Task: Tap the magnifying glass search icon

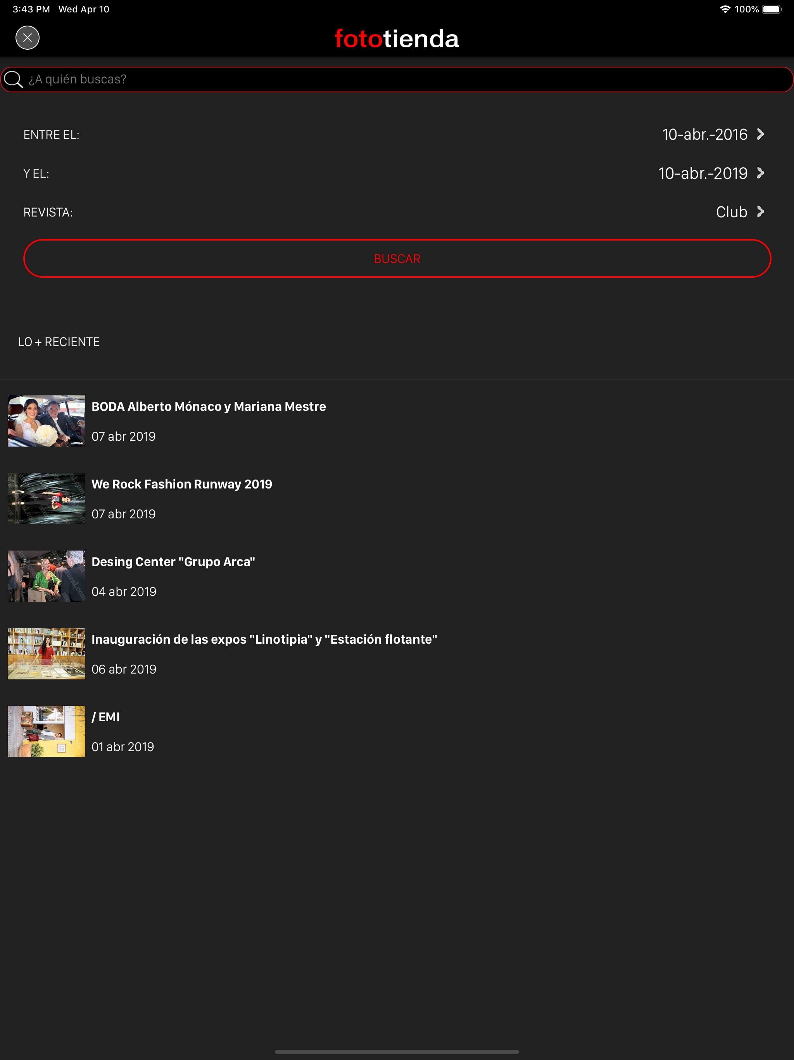Action: click(x=14, y=80)
